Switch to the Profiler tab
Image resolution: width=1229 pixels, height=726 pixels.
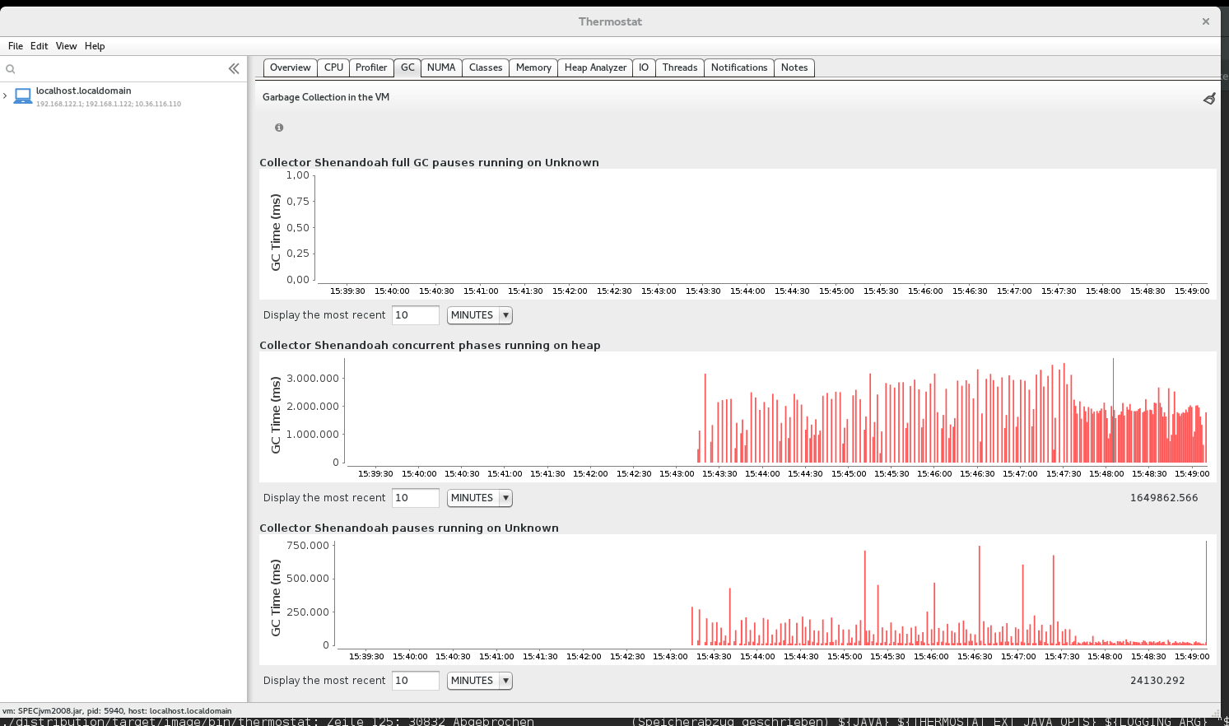(x=371, y=67)
